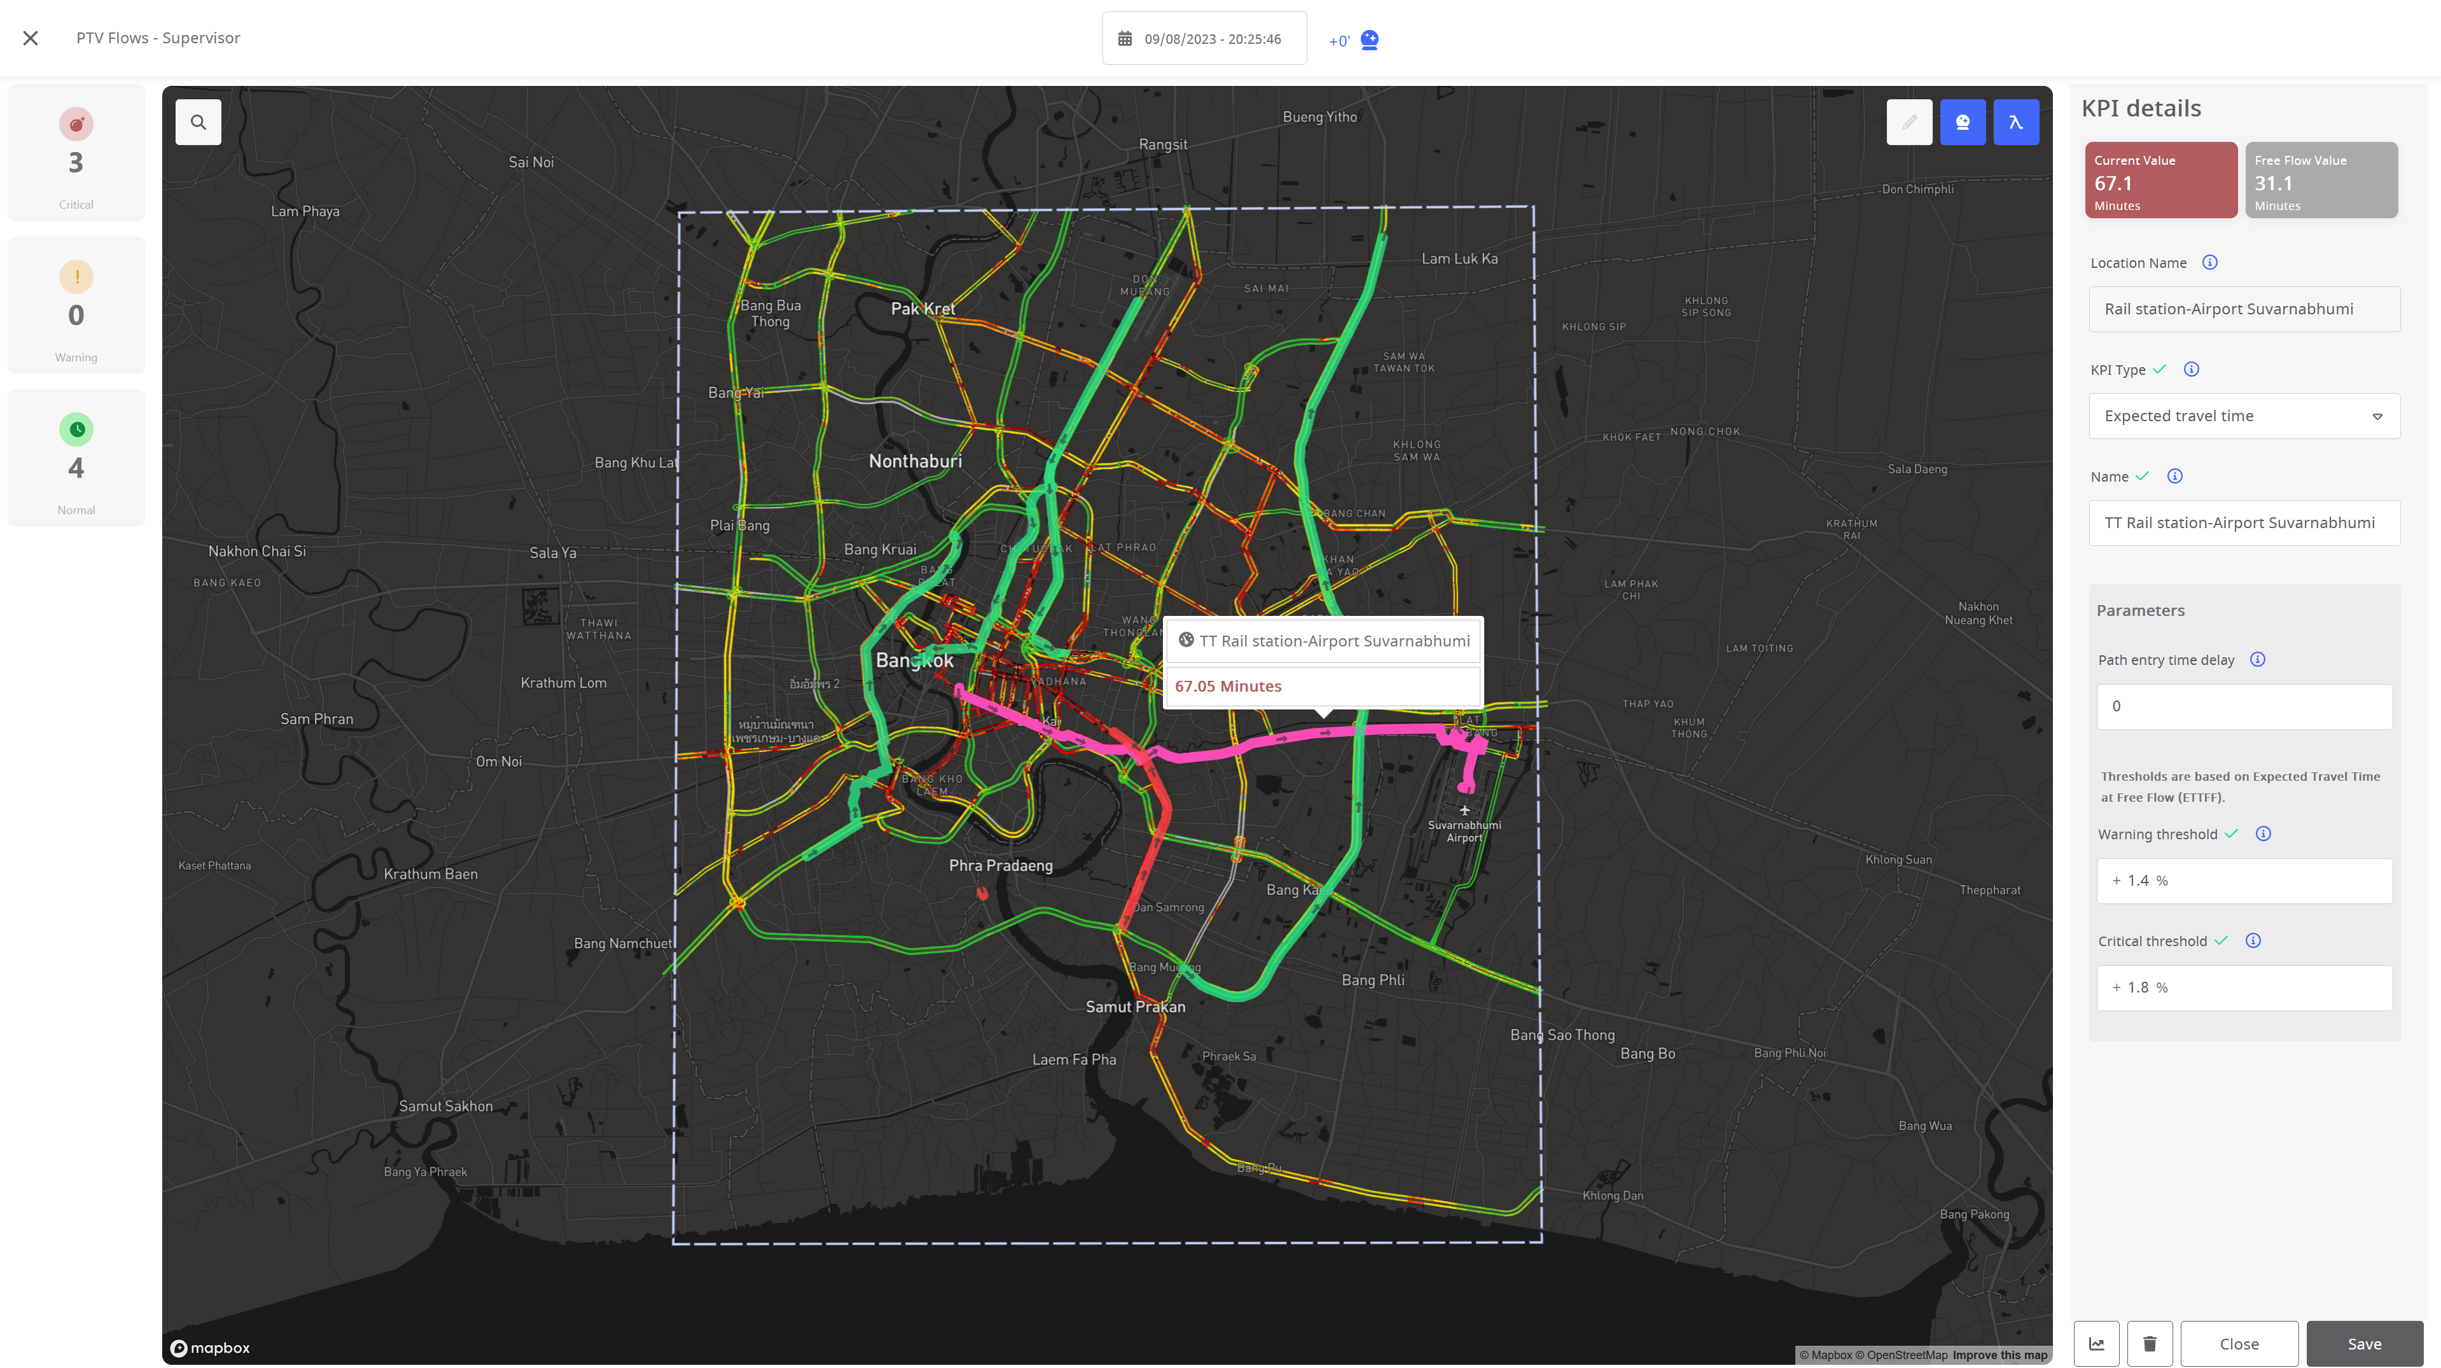
Task: Open the date and time picker
Action: point(1204,39)
